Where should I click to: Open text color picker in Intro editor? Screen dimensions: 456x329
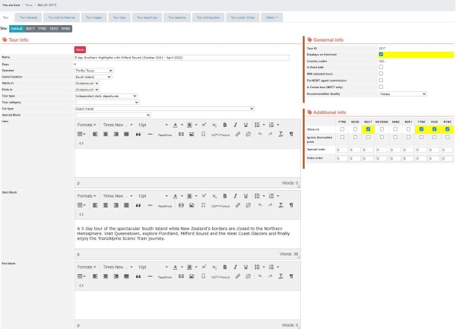coord(175,125)
